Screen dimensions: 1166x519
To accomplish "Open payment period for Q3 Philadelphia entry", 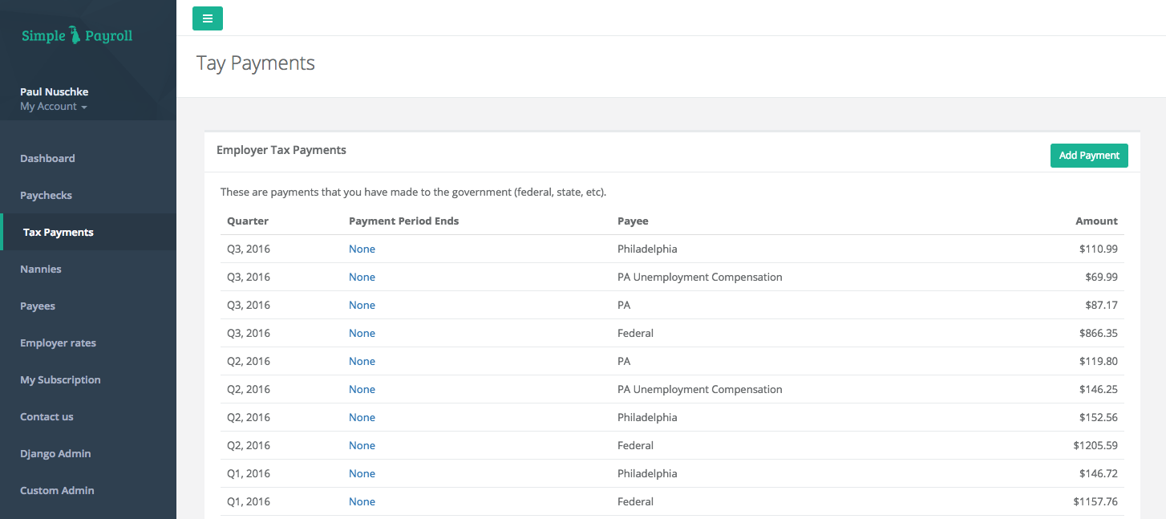I will (x=362, y=249).
